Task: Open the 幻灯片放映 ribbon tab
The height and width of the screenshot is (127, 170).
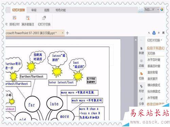Action: [19, 10]
